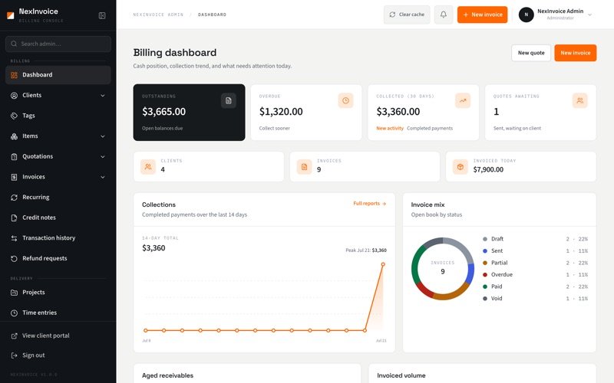Click the Outstanding $3,665.00 card
Viewport: 614px width, 383px height.
pyautogui.click(x=189, y=113)
